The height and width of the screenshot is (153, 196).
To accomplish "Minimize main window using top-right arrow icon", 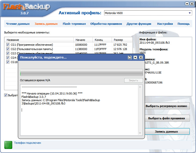I will point(187,4).
